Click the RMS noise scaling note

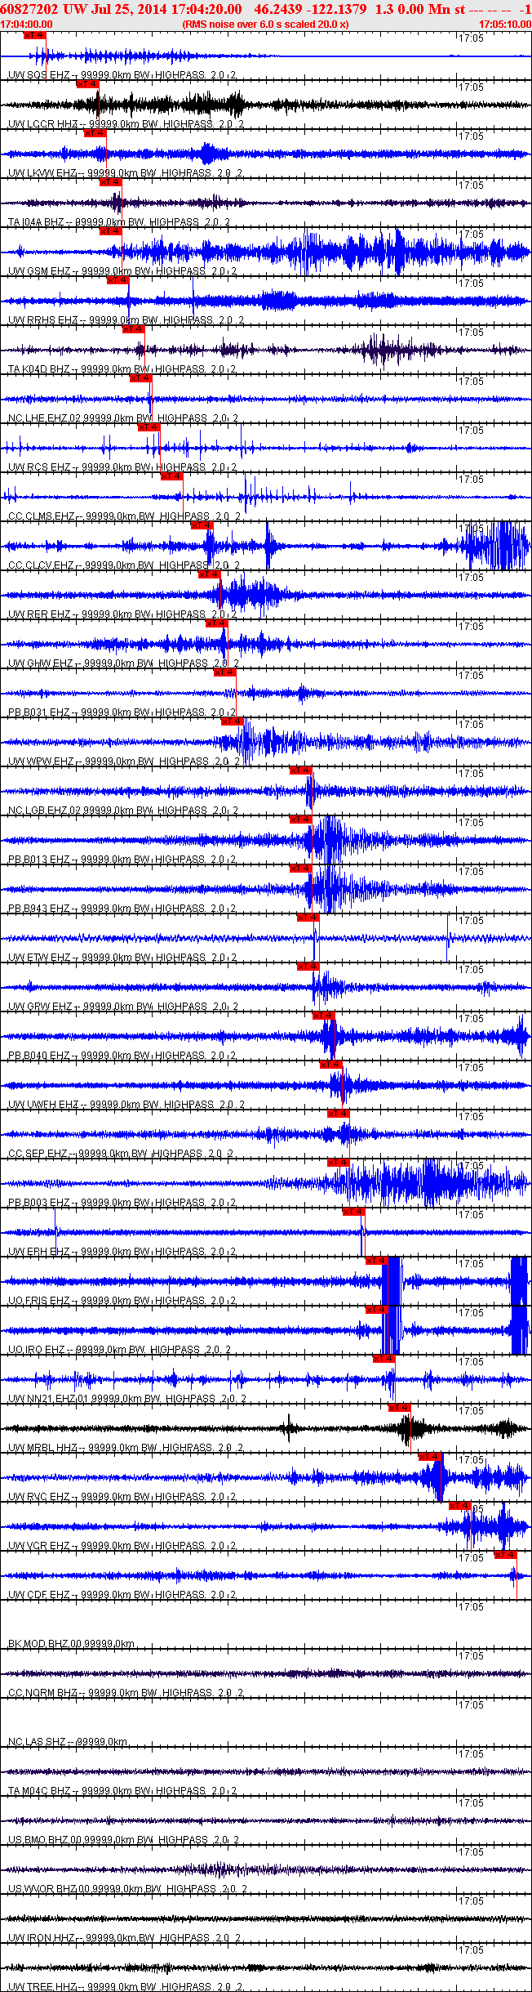click(x=265, y=25)
